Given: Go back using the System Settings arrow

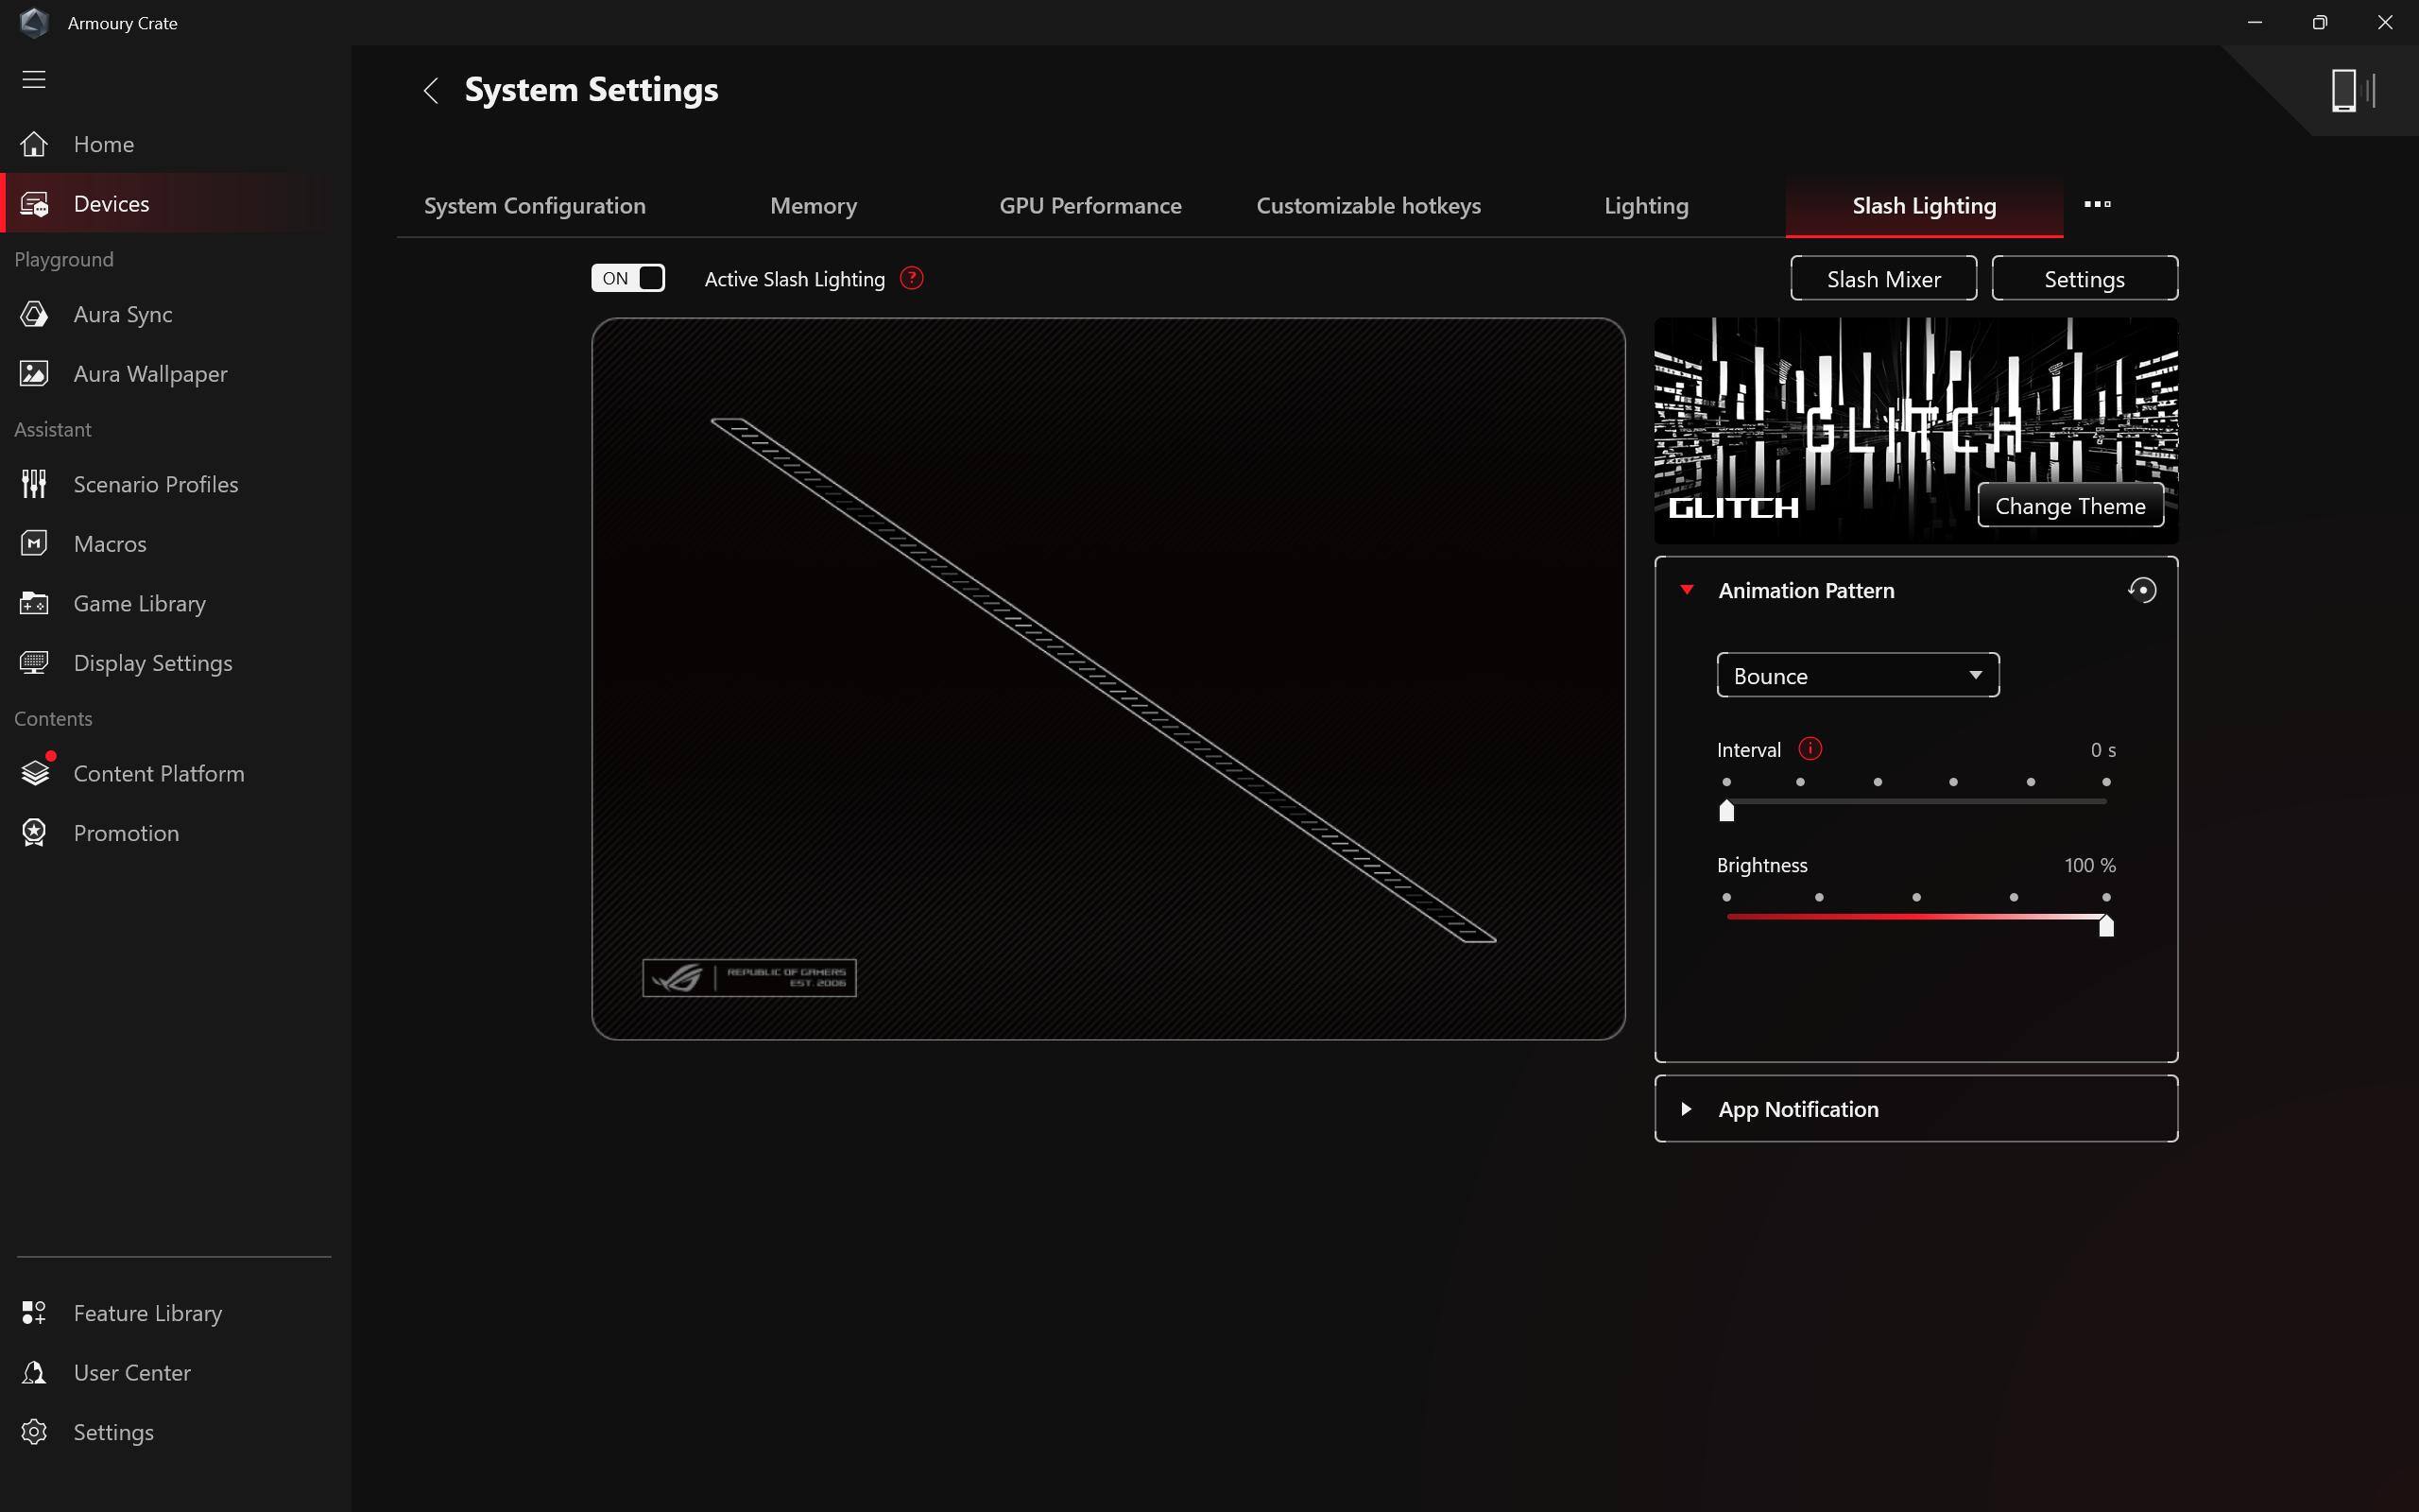Looking at the screenshot, I should pos(431,91).
